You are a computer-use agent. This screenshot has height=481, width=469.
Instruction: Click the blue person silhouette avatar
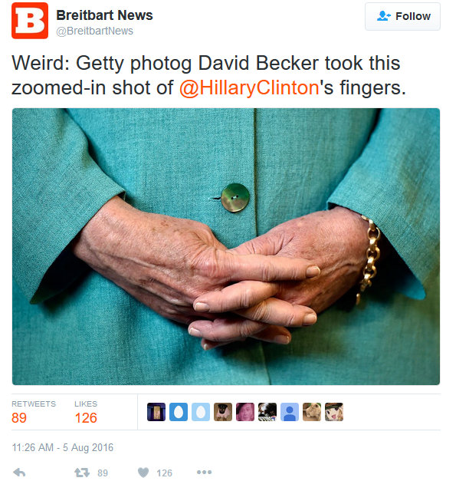pyautogui.click(x=290, y=412)
